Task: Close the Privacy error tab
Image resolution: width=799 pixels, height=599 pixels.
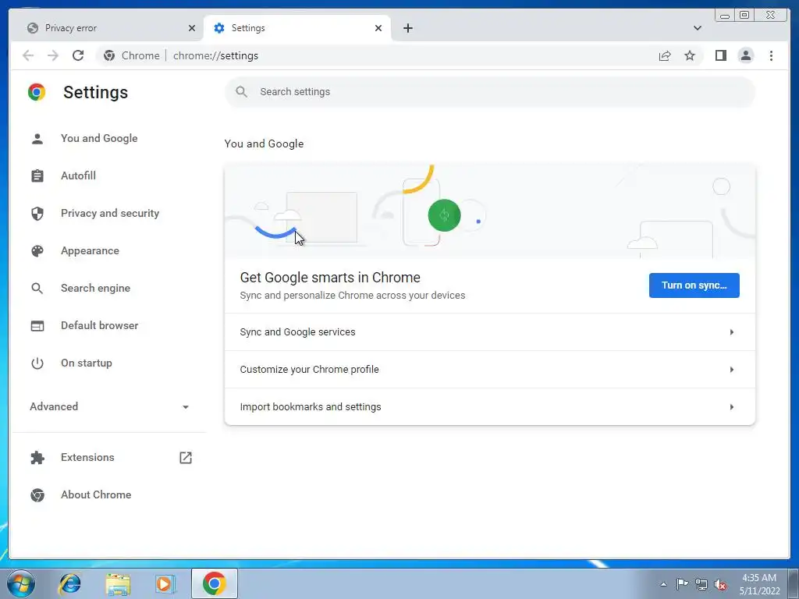Action: (x=192, y=28)
